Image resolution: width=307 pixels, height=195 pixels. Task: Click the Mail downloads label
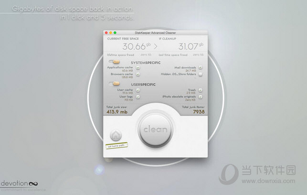pos(185,67)
